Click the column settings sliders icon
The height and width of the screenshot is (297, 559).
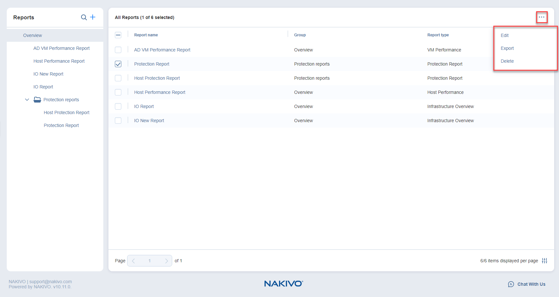pyautogui.click(x=544, y=261)
